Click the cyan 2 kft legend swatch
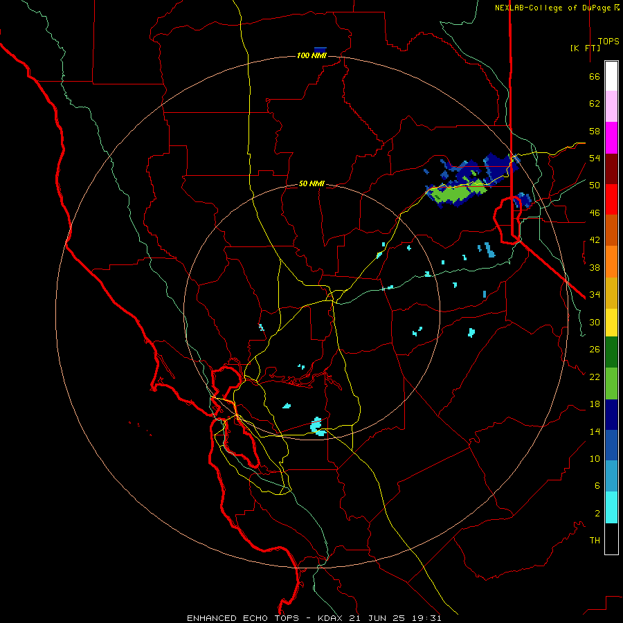 [x=611, y=507]
